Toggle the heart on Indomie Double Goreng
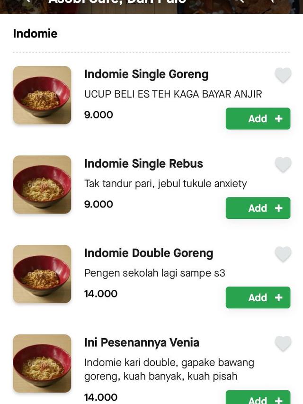 point(283,253)
